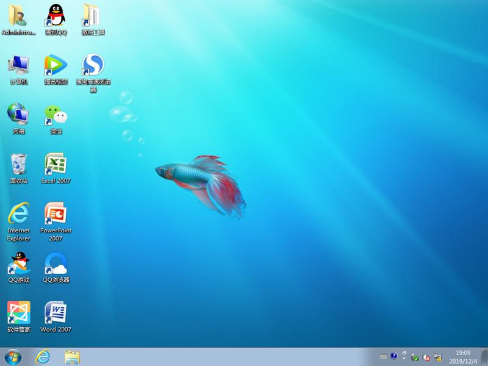Select the PowerPoint 2007 shortcut
The width and height of the screenshot is (488, 366).
pos(56,214)
